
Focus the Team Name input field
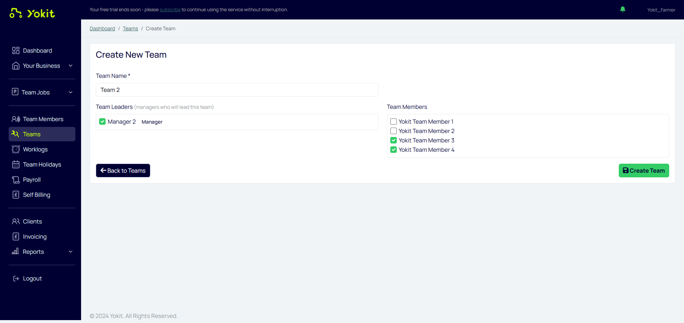pyautogui.click(x=237, y=90)
